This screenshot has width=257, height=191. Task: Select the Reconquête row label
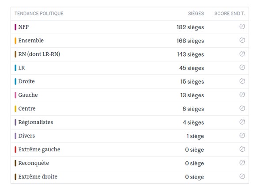pyautogui.click(x=34, y=163)
